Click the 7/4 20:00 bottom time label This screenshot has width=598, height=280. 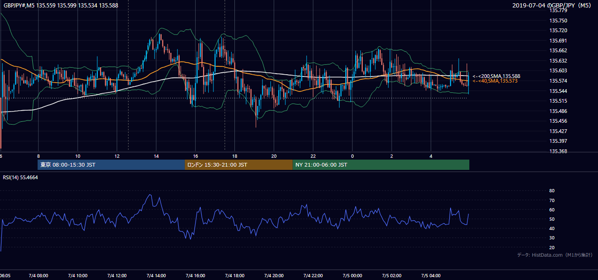coord(274,276)
